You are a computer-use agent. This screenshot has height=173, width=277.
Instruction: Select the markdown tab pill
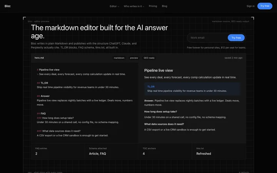click(119, 58)
